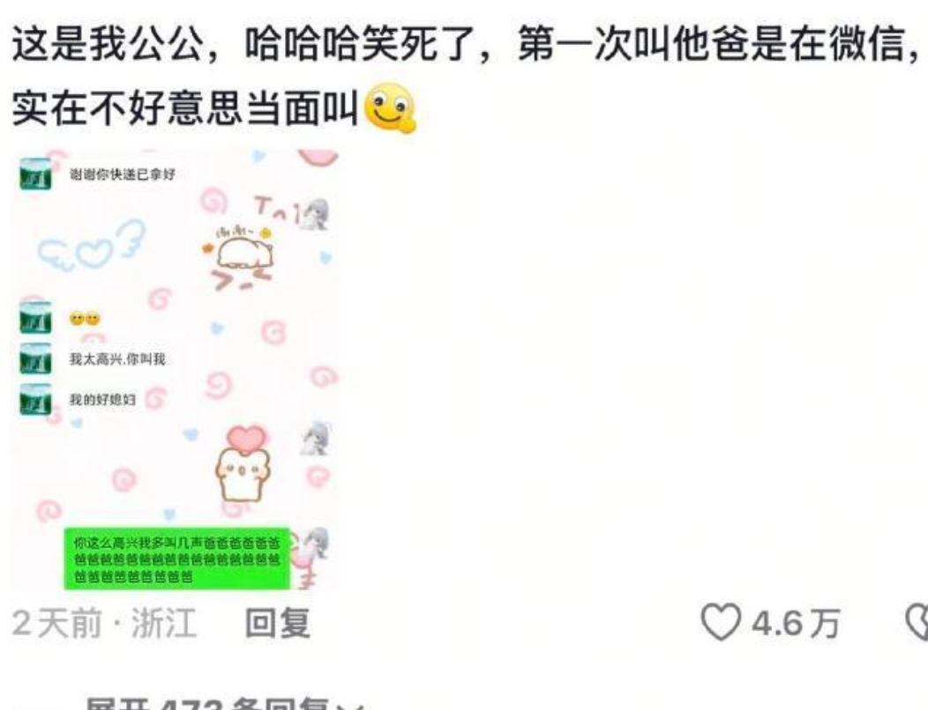This screenshot has height=710, width=928.
Task: Reply to the comment via 回复
Action: tap(278, 623)
